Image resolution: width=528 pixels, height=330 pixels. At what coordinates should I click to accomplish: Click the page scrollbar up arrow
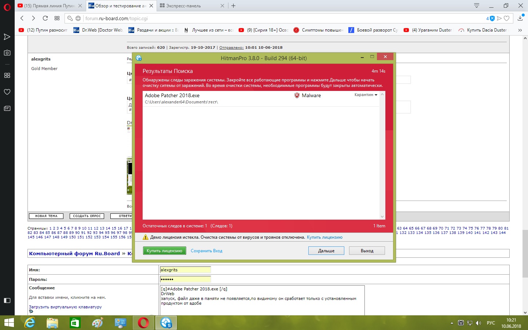(x=525, y=38)
